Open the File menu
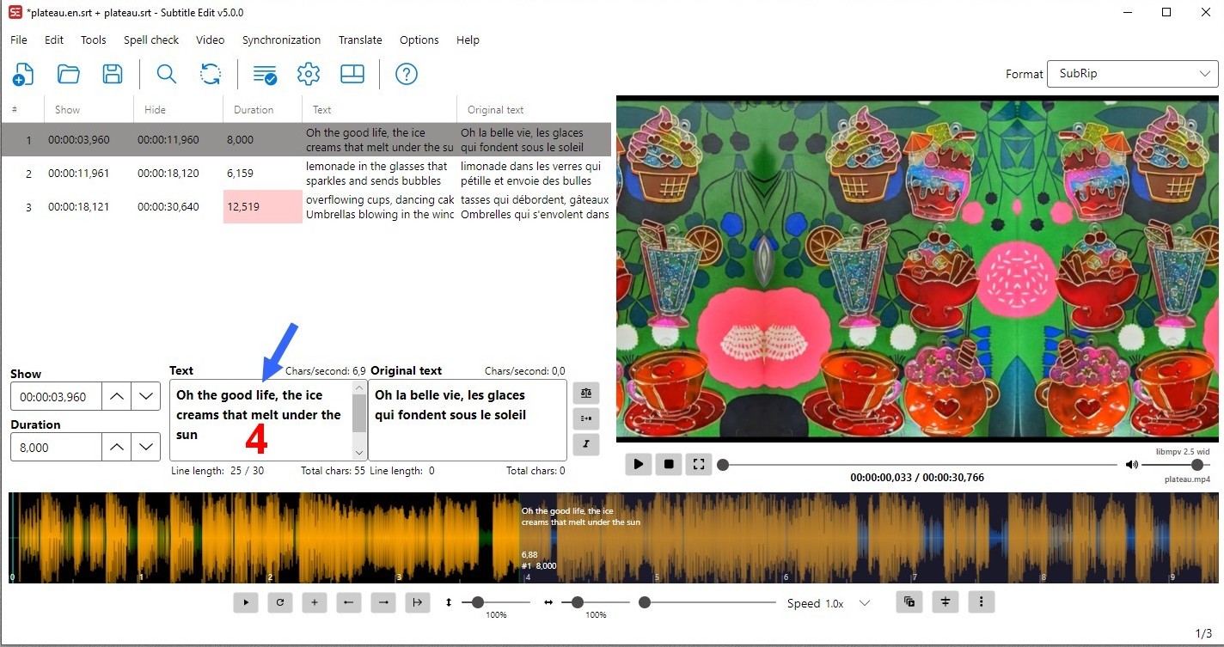 click(19, 40)
